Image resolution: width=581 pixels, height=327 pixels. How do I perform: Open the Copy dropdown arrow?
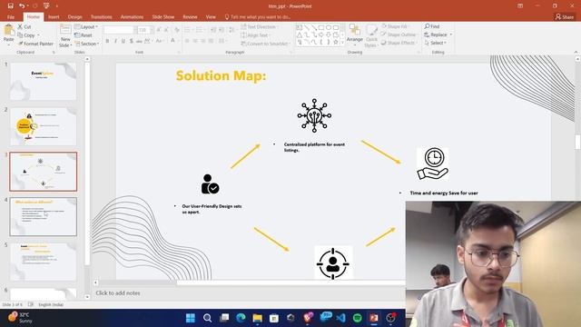[38, 35]
